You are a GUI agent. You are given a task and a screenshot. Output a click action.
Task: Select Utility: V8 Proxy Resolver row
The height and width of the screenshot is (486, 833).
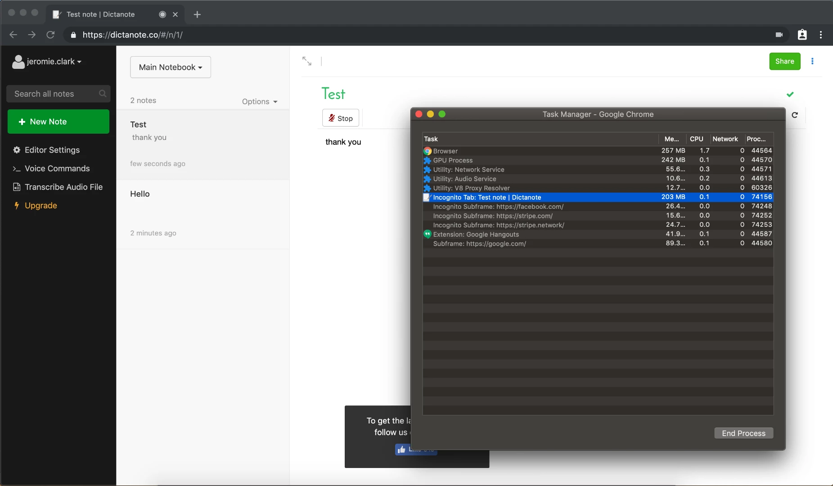[x=598, y=188]
